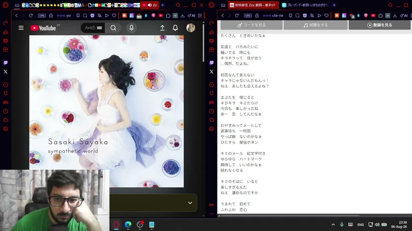Click the 試聴をする button

(x=315, y=25)
